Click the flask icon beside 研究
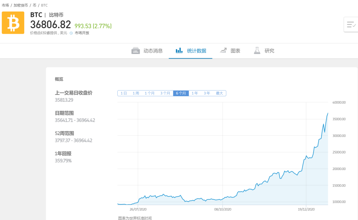 [x=257, y=51]
